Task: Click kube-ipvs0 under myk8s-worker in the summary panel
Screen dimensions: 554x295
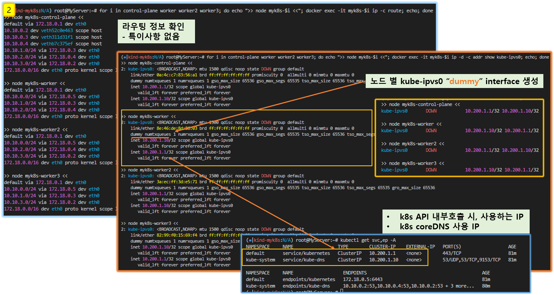Action: point(394,131)
